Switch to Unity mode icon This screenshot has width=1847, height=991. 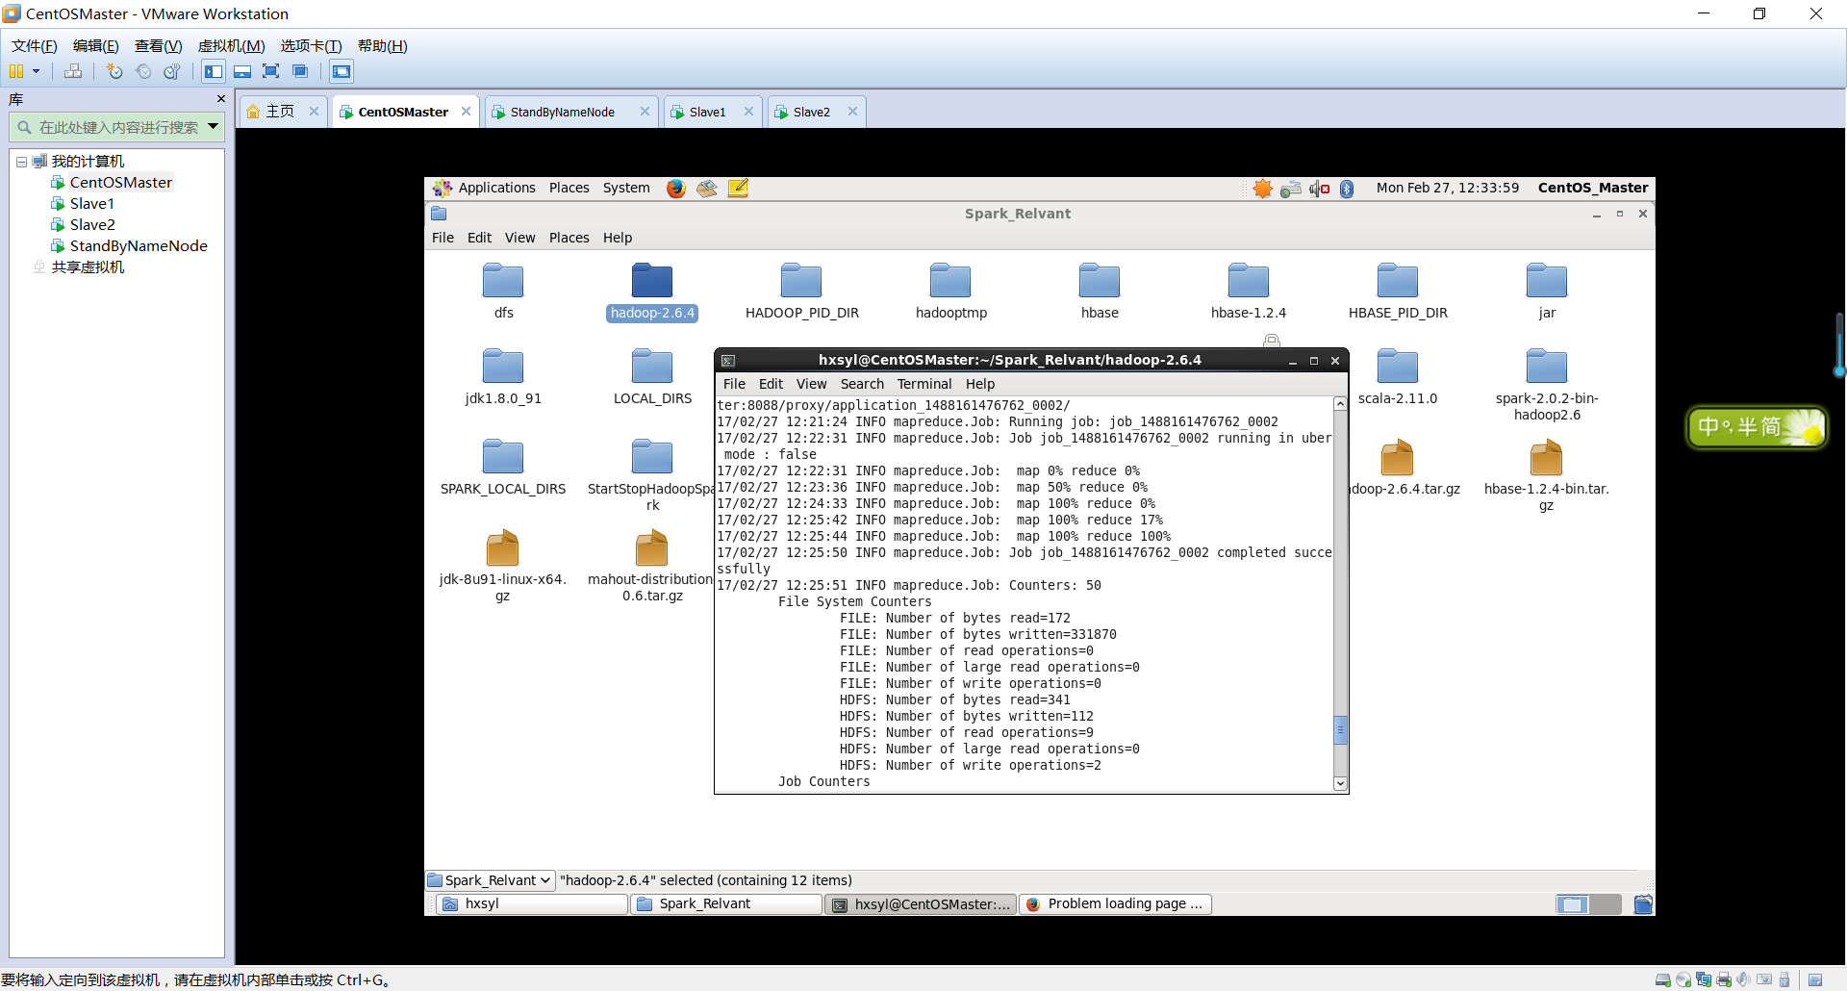point(300,71)
